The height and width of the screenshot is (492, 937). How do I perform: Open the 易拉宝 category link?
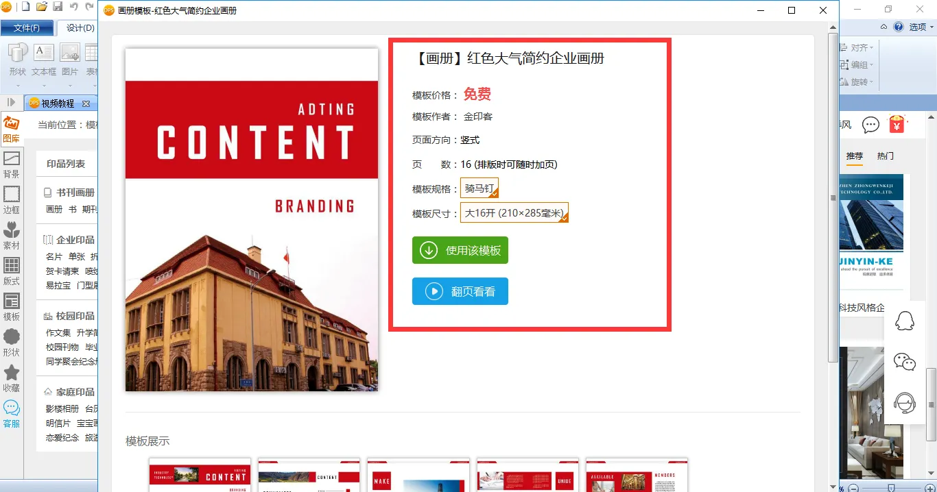[x=58, y=285]
